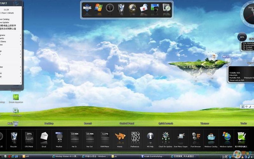Launch the camera photo icon in top dock

pos(155,8)
